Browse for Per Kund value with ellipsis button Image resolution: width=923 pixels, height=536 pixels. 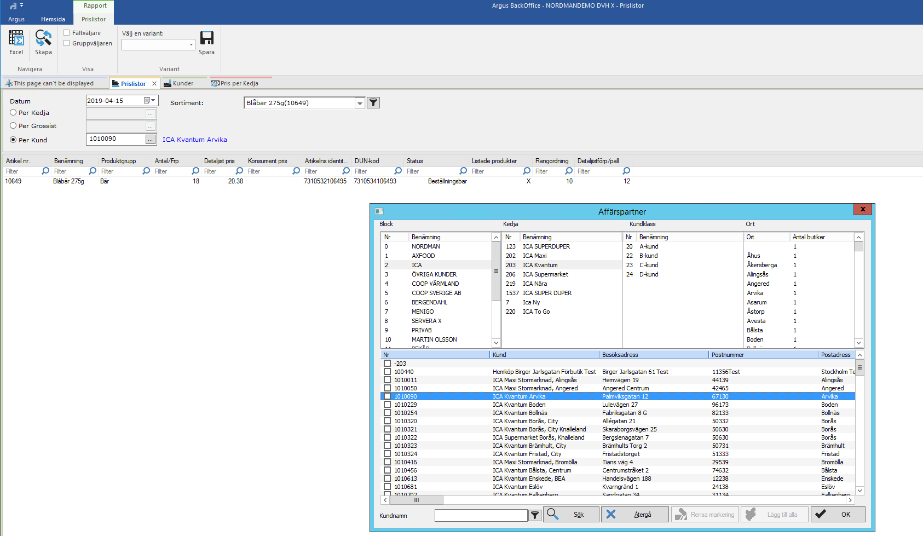[x=150, y=140]
